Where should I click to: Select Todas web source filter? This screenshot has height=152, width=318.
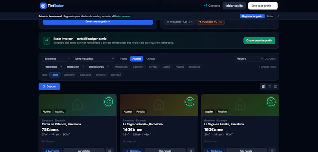pos(55,75)
